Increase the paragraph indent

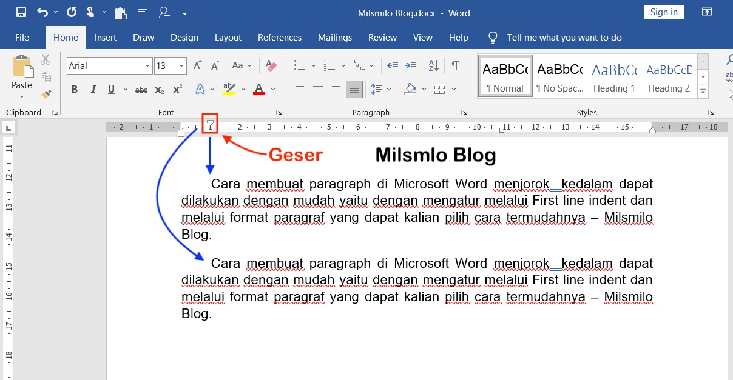411,65
